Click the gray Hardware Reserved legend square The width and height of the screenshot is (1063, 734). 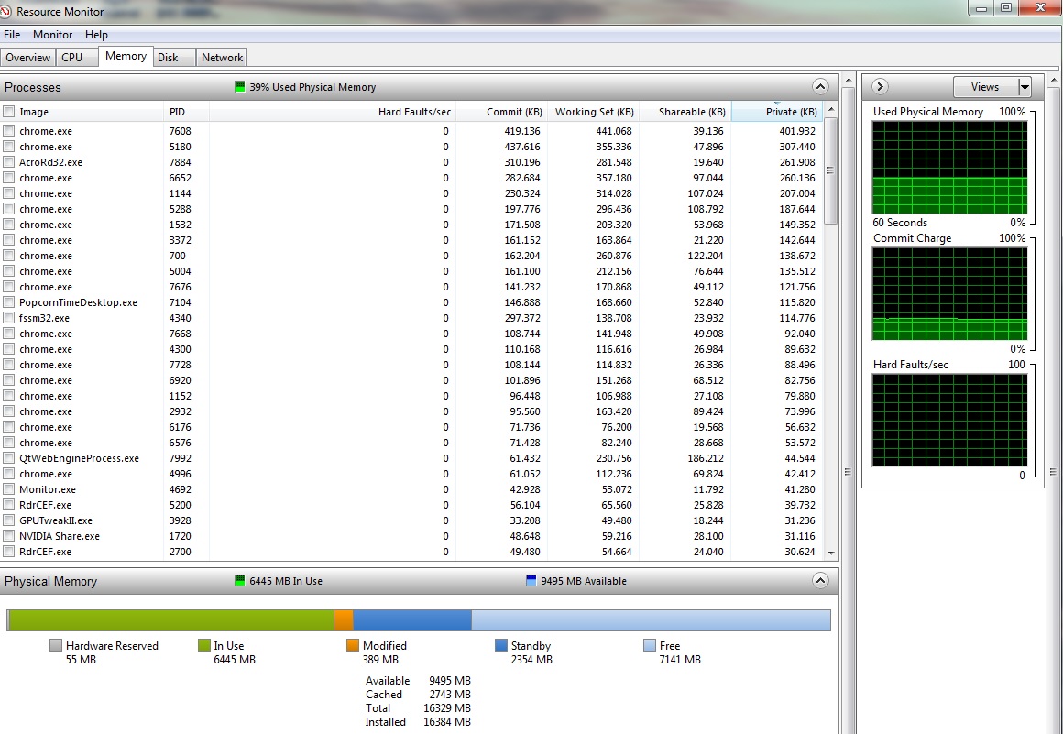coord(56,646)
